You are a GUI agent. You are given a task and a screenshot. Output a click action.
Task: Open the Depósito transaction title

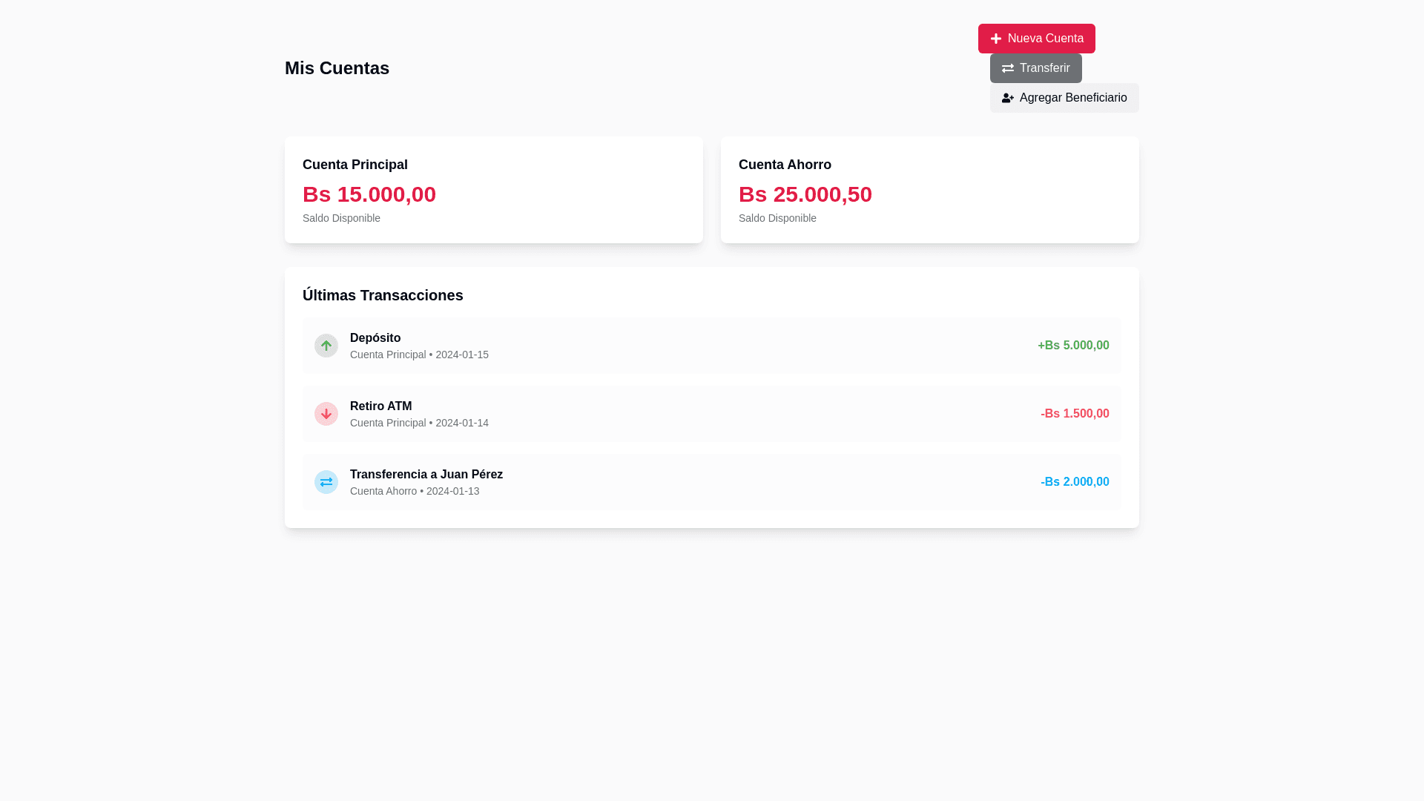tap(375, 338)
